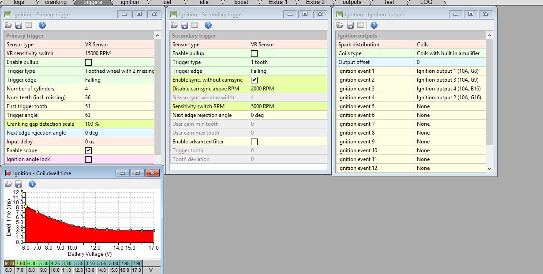Click the open file icon in Primary trigger window

coord(8,25)
